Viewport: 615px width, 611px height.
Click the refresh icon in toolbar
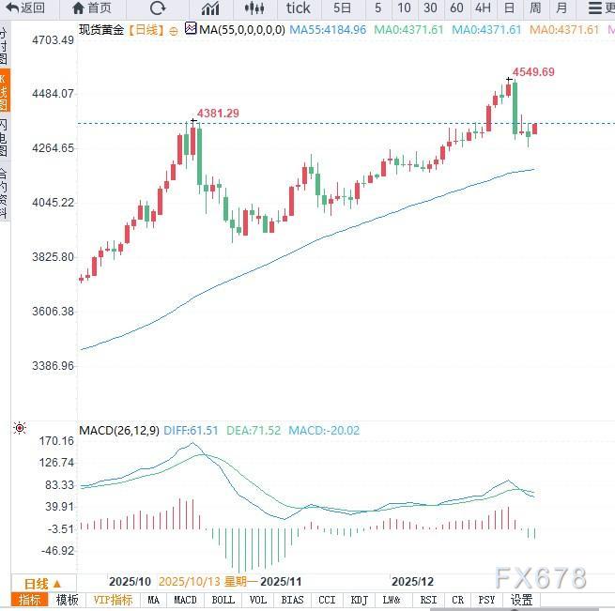[157, 8]
